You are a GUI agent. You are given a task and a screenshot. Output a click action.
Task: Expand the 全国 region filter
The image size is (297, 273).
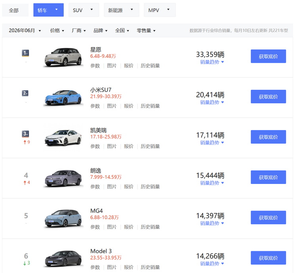tap(122, 30)
